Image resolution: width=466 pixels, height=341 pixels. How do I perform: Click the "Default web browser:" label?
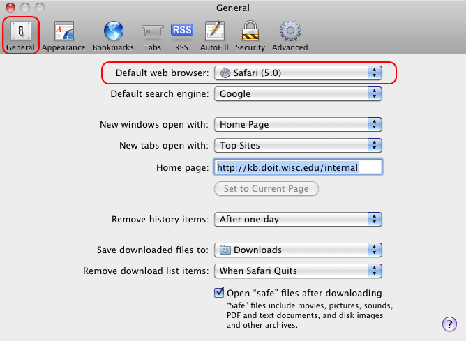(x=163, y=73)
